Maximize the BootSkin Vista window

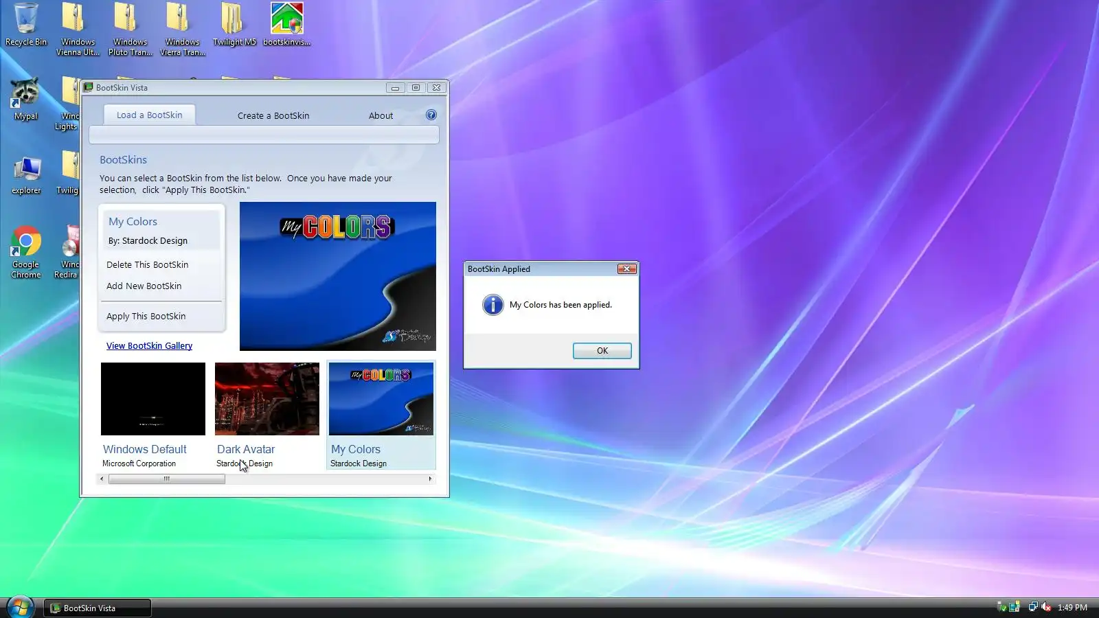point(416,87)
